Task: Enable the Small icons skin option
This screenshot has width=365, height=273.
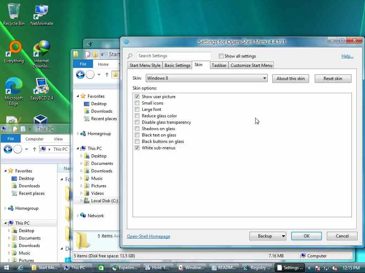Action: coord(137,103)
